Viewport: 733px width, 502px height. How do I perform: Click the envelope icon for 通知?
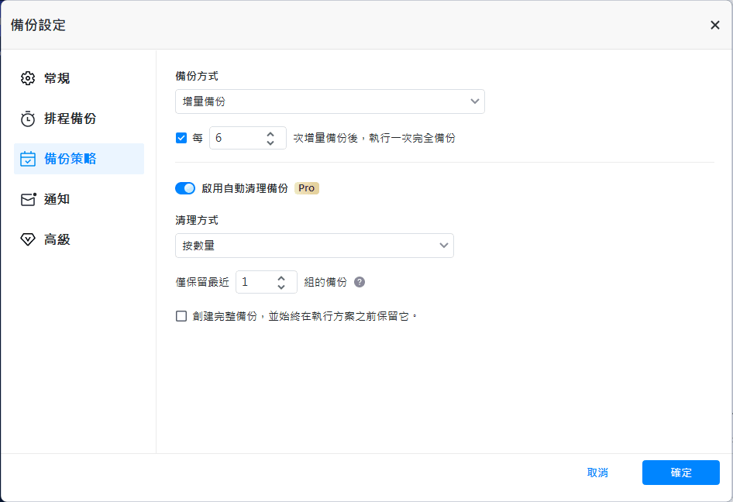(x=28, y=199)
